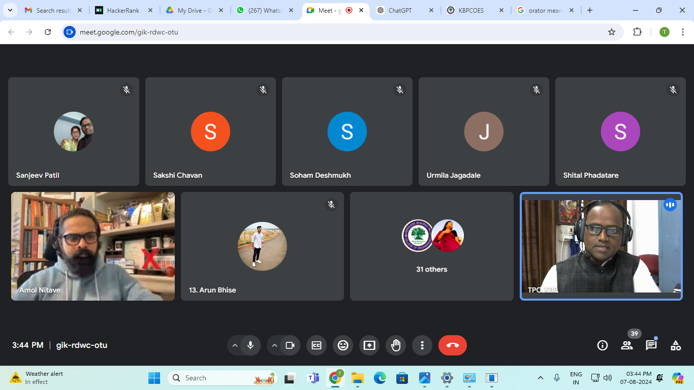694x390 pixels.
Task: Open the emoji reactions panel
Action: tap(343, 345)
